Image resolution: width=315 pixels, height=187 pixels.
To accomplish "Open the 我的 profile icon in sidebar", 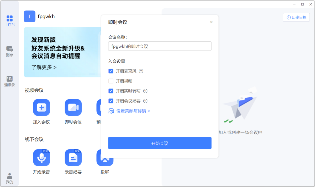I will click(x=9, y=178).
